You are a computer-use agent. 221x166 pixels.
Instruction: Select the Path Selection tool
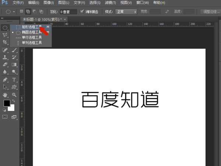tap(5, 87)
